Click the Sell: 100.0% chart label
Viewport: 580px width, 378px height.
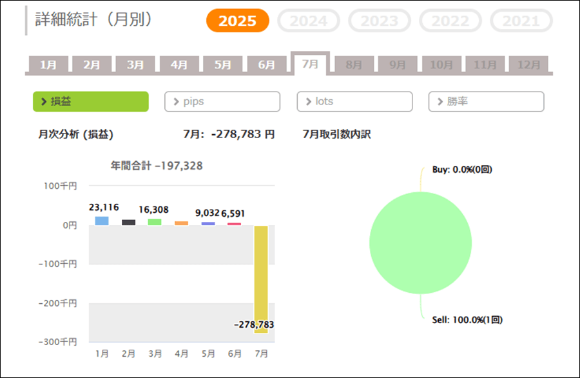click(467, 320)
